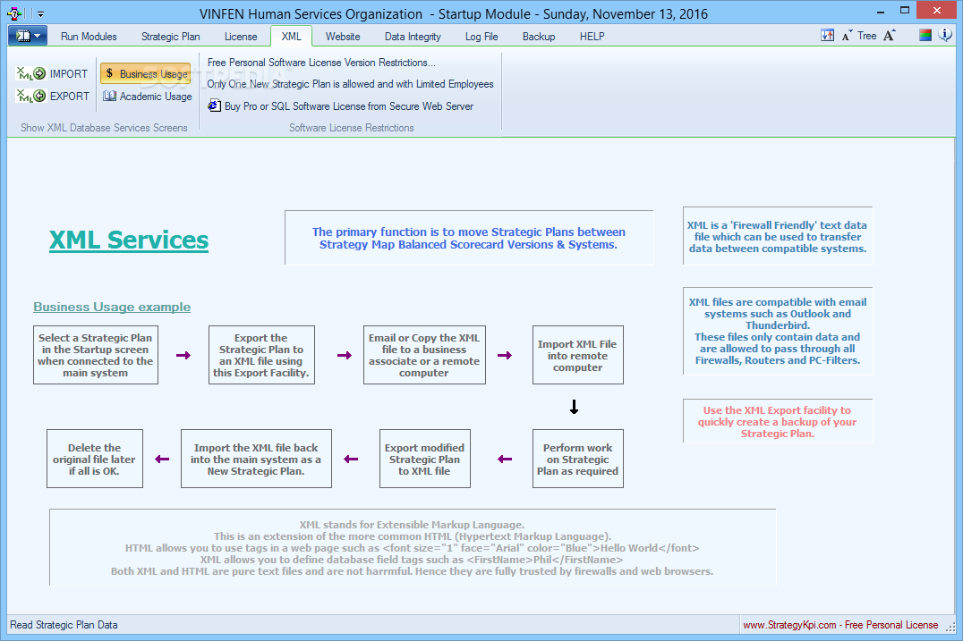The image size is (963, 641).
Task: Click the window resize grip in status bar
Action: [950, 627]
